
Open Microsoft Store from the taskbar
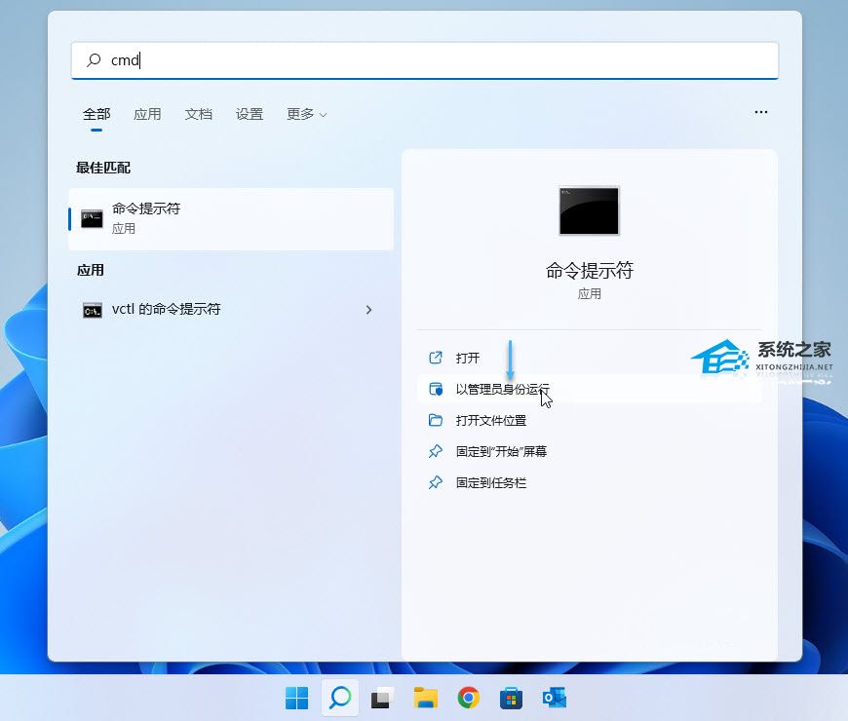pyautogui.click(x=512, y=698)
